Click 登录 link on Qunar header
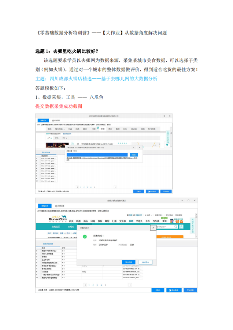This screenshot has width=233, height=330. 130,215
